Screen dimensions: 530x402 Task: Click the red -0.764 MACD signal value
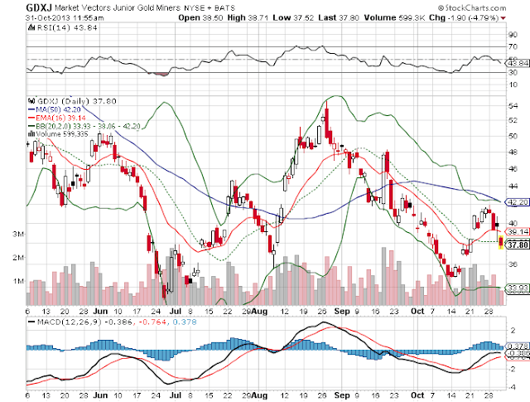[x=152, y=322]
